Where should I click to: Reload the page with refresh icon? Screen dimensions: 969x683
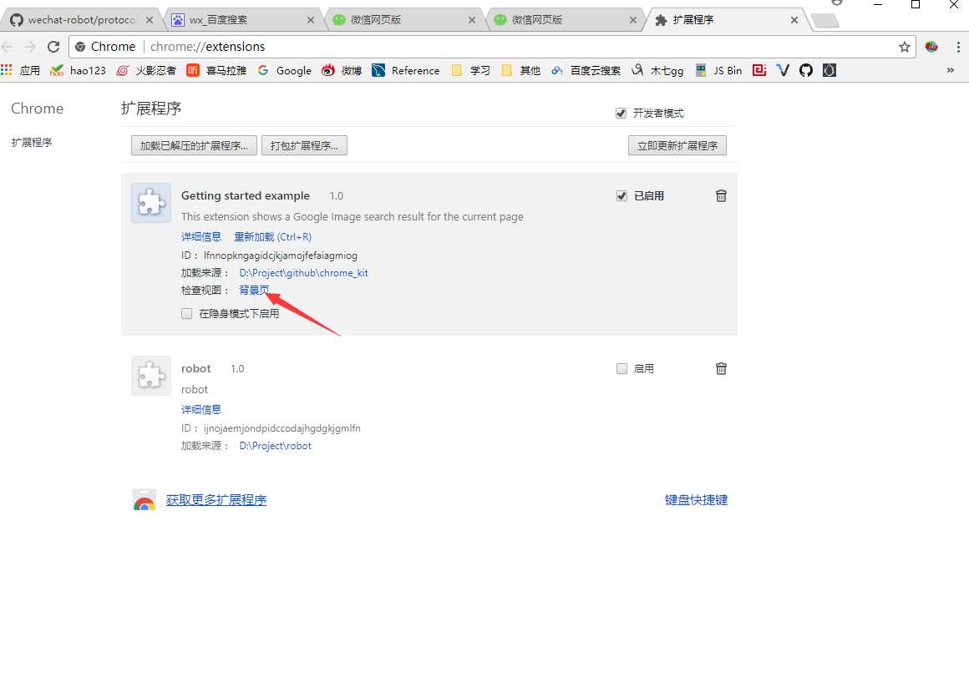coord(53,47)
